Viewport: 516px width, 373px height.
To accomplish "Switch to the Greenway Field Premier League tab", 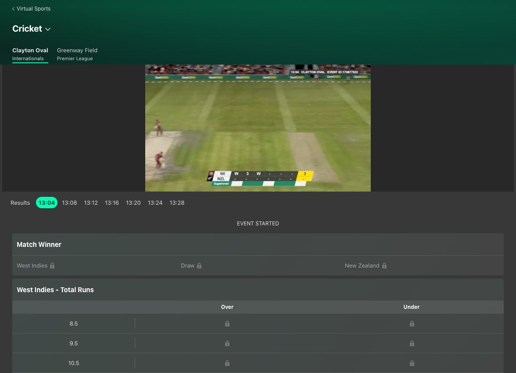I will (x=77, y=54).
